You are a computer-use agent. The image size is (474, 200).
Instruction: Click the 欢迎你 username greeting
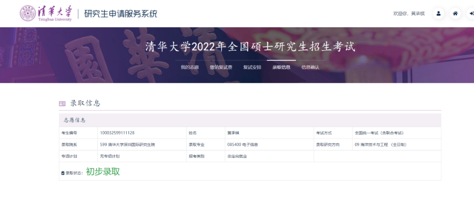click(409, 14)
